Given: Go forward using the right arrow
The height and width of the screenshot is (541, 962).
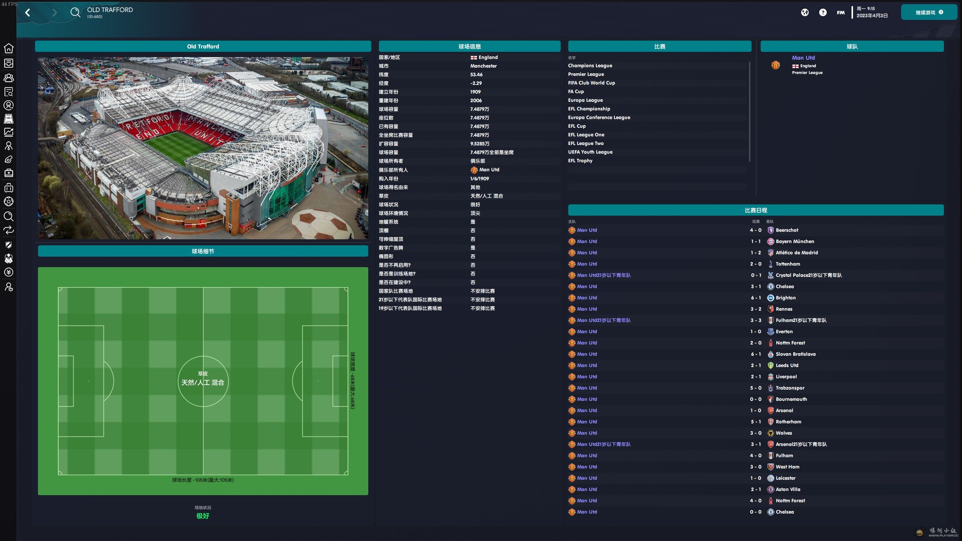Looking at the screenshot, I should tap(55, 12).
